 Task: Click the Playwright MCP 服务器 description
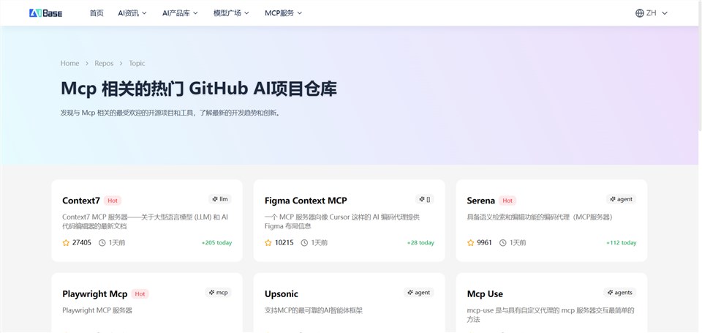[97, 310]
